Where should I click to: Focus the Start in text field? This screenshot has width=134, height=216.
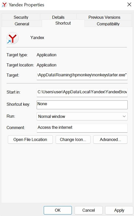(x=82, y=93)
